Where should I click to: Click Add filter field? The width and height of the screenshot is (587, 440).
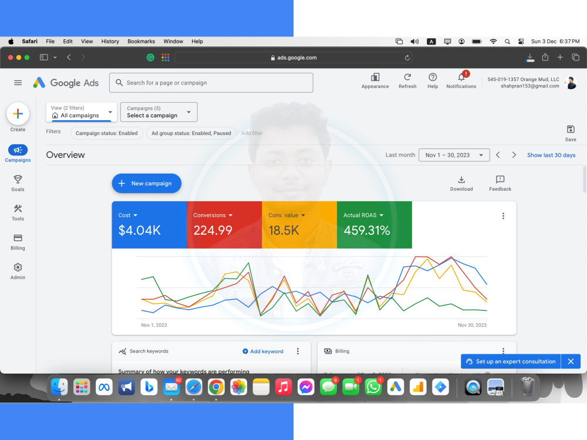point(252,133)
